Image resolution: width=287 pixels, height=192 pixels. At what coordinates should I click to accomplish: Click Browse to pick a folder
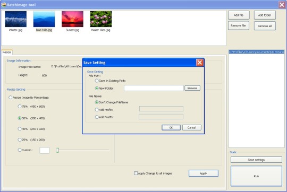tap(192, 88)
